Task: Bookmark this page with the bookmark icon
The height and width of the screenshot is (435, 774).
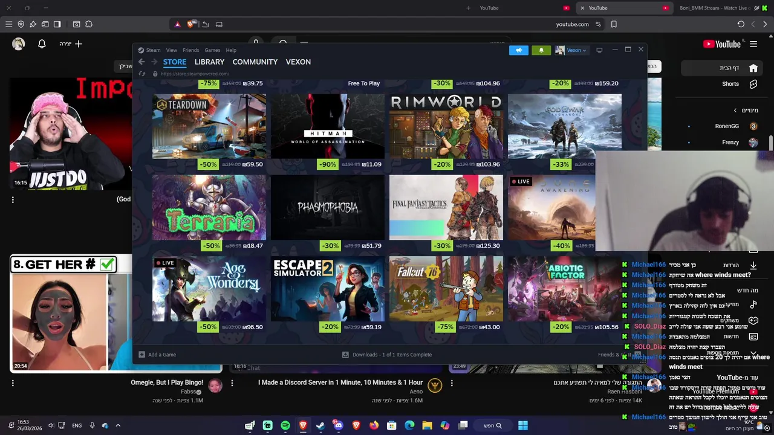Action: [x=614, y=24]
